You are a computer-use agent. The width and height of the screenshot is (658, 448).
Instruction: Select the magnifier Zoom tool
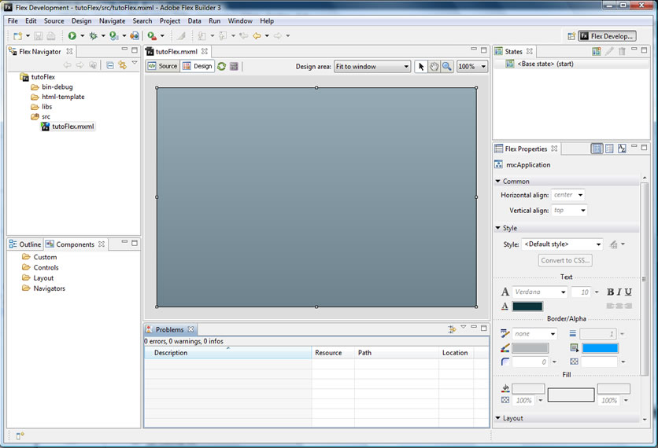[446, 67]
